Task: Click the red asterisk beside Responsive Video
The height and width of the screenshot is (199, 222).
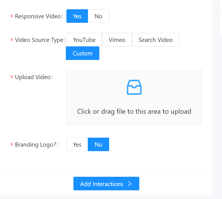Action: pyautogui.click(x=12, y=16)
